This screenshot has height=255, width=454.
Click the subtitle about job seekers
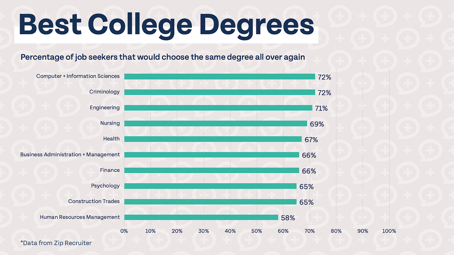tap(162, 57)
